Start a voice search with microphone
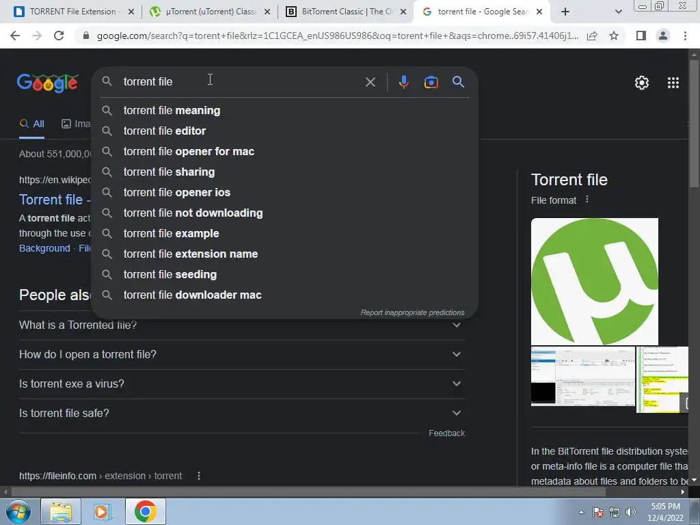The image size is (700, 525). 403,82
